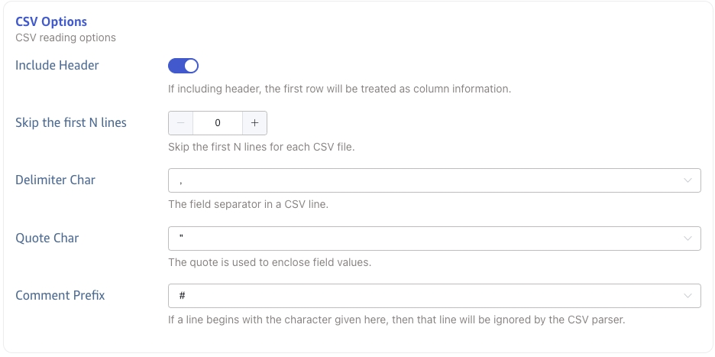Click the Quote Char chevron arrow

[687, 239]
